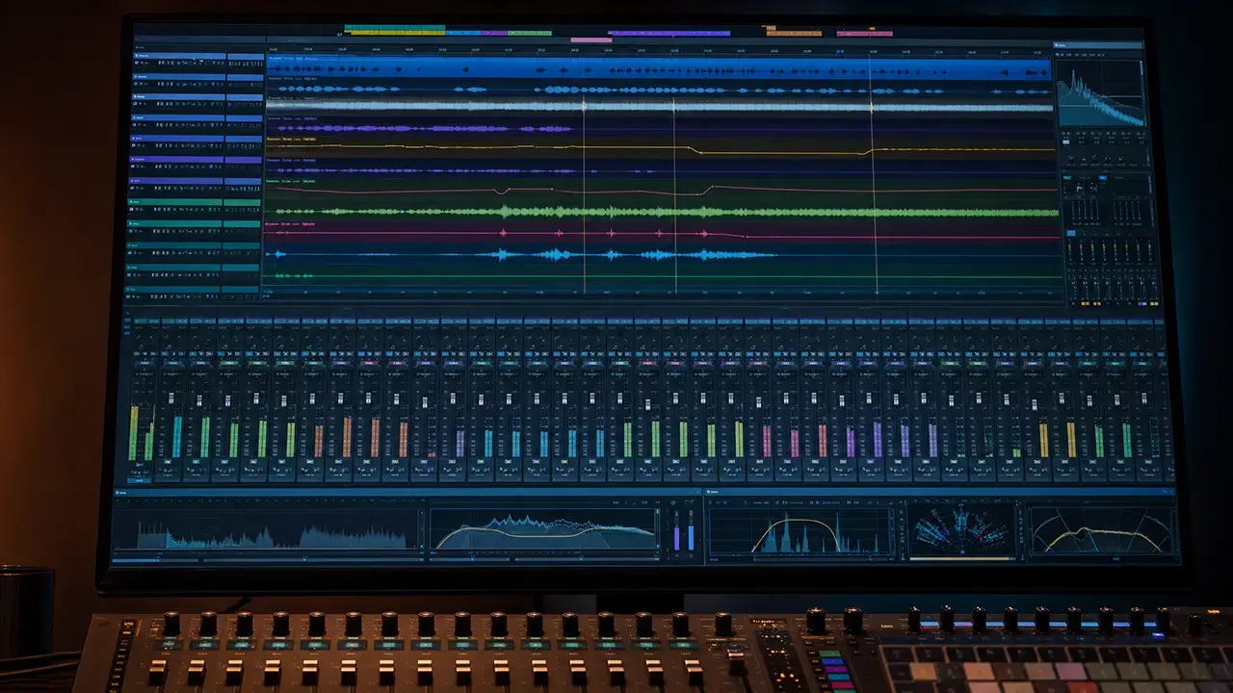Click the EQ curve display with the yellow line beside the stereo meters

tap(544, 530)
